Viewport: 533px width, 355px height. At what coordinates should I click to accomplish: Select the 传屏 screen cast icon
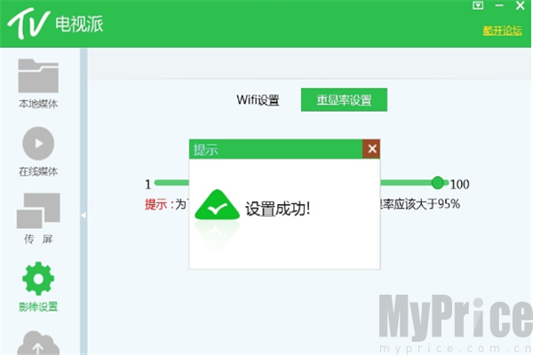(38, 210)
